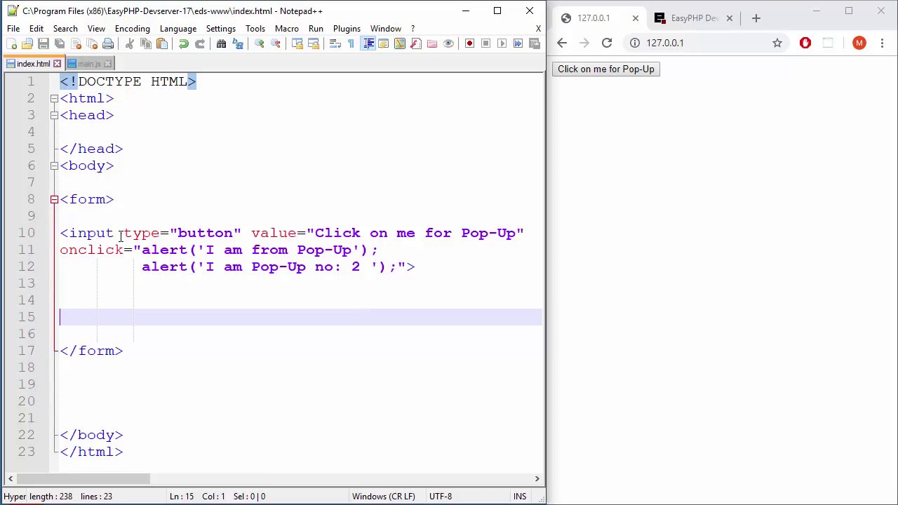The image size is (898, 505).
Task: Click the horizontal scrollbar thumb in editor
Action: (83, 479)
